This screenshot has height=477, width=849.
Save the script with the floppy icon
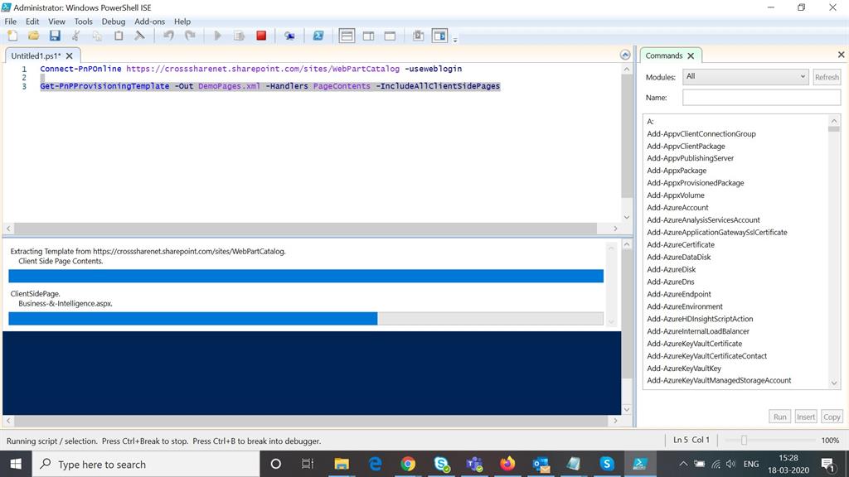pyautogui.click(x=55, y=36)
